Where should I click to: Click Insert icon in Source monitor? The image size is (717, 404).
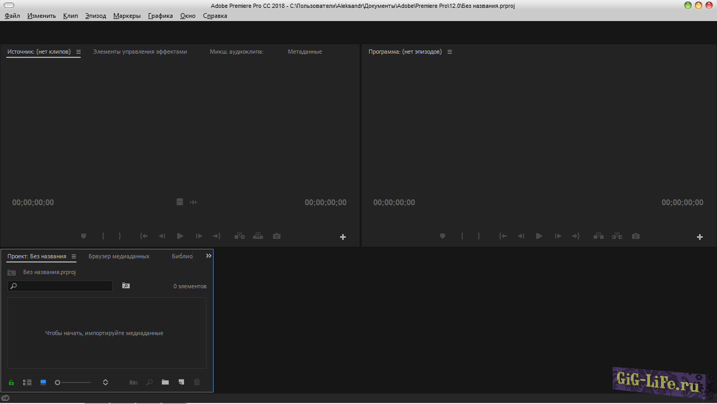(x=239, y=236)
